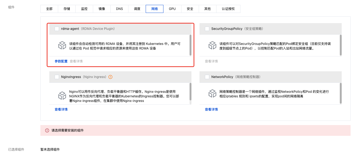The width and height of the screenshot is (353, 156).
Task: Select the NetworkPolicy checkbox
Action: click(207, 77)
